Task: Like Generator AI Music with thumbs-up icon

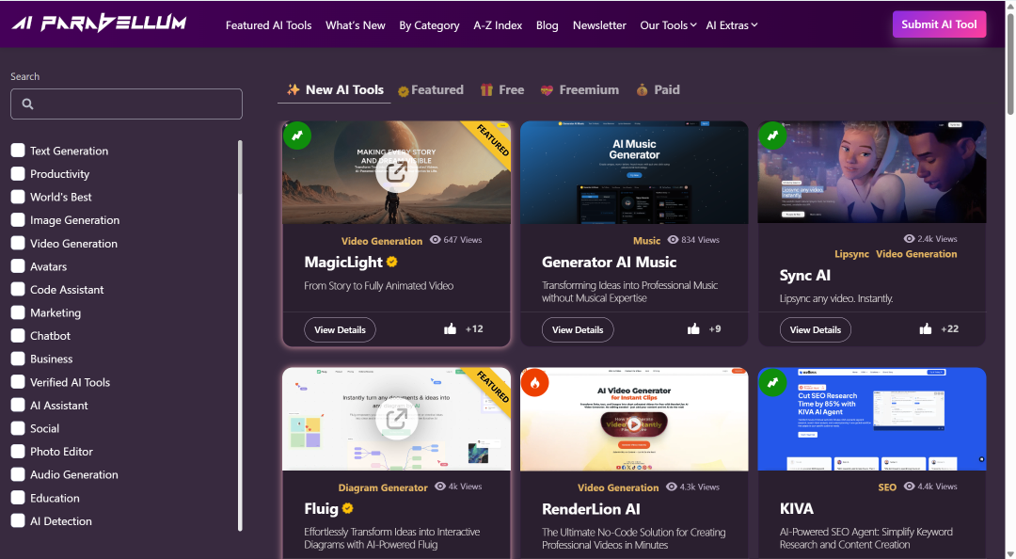Action: click(693, 328)
